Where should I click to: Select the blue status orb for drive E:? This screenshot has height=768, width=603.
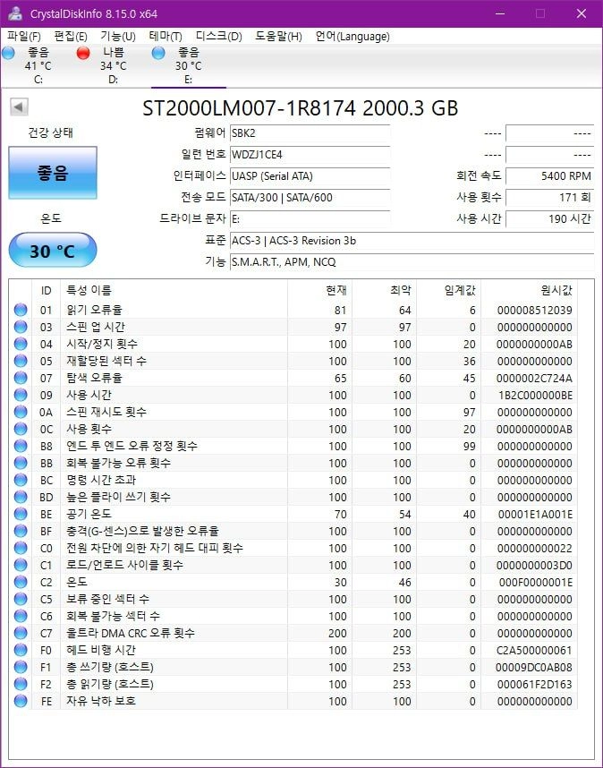158,53
